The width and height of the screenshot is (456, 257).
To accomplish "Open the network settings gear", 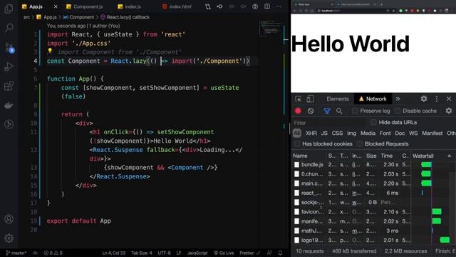I will [449, 111].
